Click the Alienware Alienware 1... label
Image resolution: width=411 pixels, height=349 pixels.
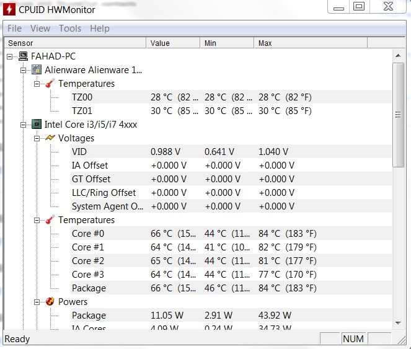tap(94, 70)
